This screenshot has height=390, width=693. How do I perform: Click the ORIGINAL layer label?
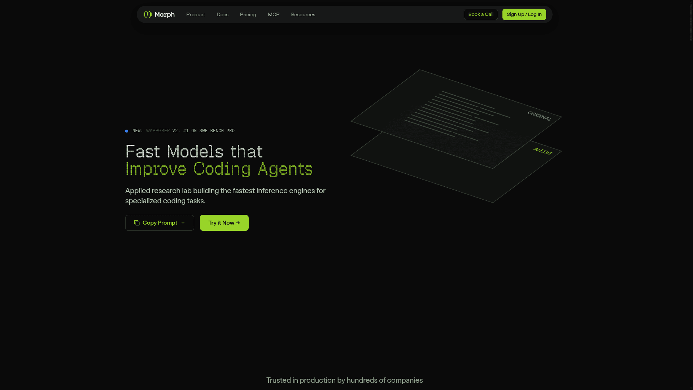pos(539,116)
